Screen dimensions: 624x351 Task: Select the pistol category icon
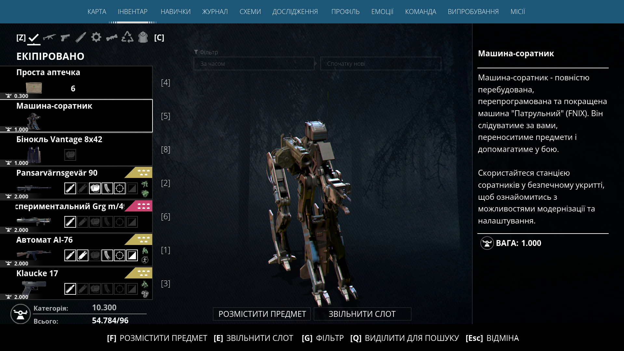coord(65,37)
